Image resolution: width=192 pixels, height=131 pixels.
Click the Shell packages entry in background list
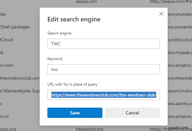click(15, 27)
